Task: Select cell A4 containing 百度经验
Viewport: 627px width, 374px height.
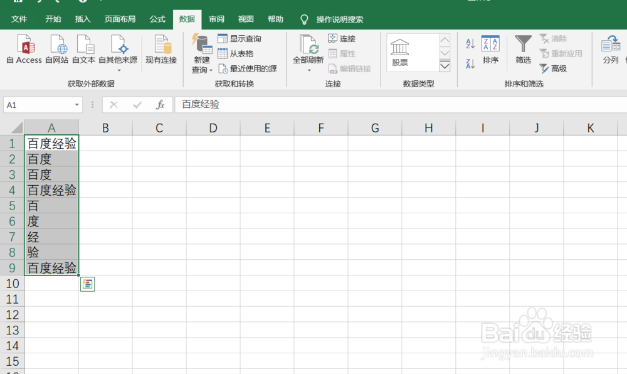Action: [51, 190]
